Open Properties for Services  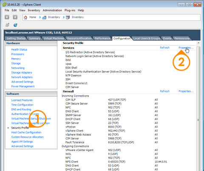[186, 48]
